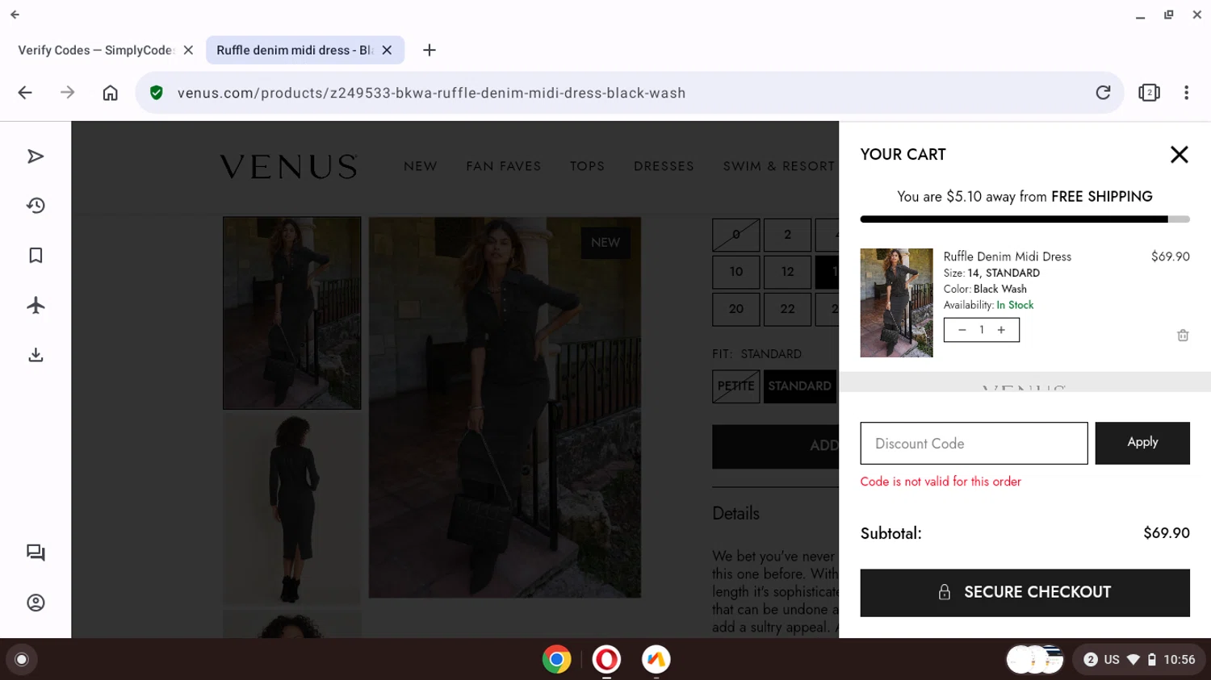Open sidebar send (paper plane) icon
Image resolution: width=1211 pixels, height=680 pixels.
36,156
